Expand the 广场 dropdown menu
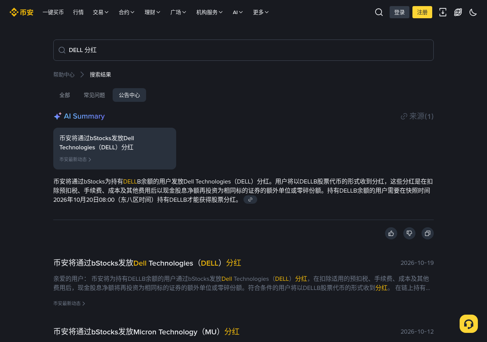Viewport: 487px width, 342px height. click(x=178, y=12)
